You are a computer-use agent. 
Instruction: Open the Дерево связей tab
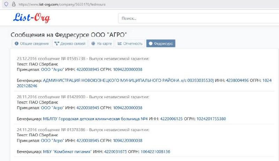(70, 44)
